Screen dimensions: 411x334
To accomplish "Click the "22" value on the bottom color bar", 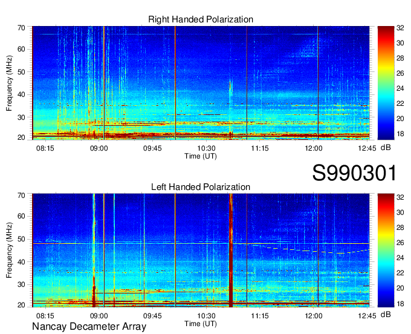I will pyautogui.click(x=400, y=273).
